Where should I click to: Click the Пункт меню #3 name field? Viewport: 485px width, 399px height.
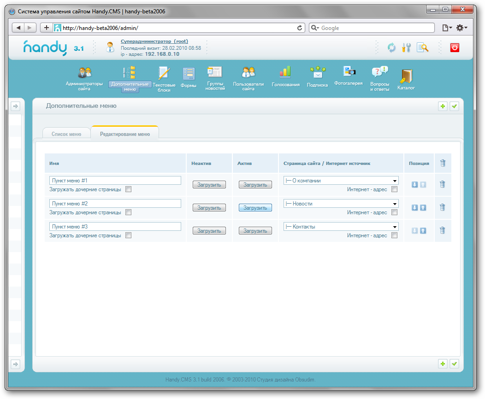point(115,227)
